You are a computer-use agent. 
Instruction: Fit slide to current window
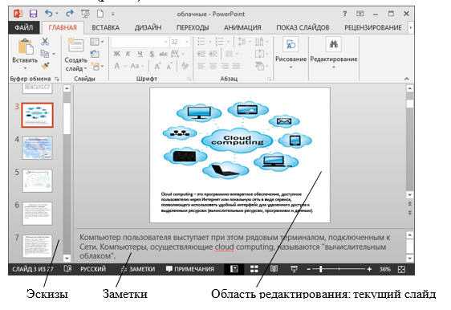(401, 269)
